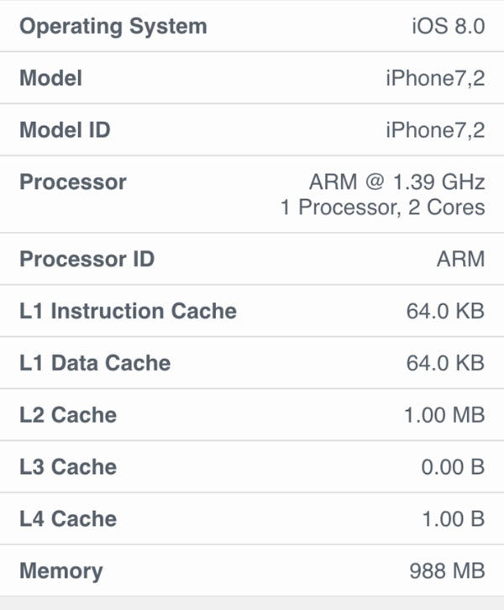Image resolution: width=504 pixels, height=610 pixels.
Task: Click the Model row label
Action: 50,79
